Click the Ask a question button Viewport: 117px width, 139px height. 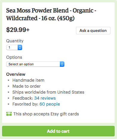click(93, 30)
